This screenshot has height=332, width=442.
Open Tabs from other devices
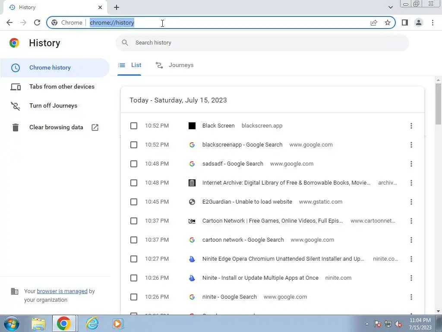tap(55, 86)
